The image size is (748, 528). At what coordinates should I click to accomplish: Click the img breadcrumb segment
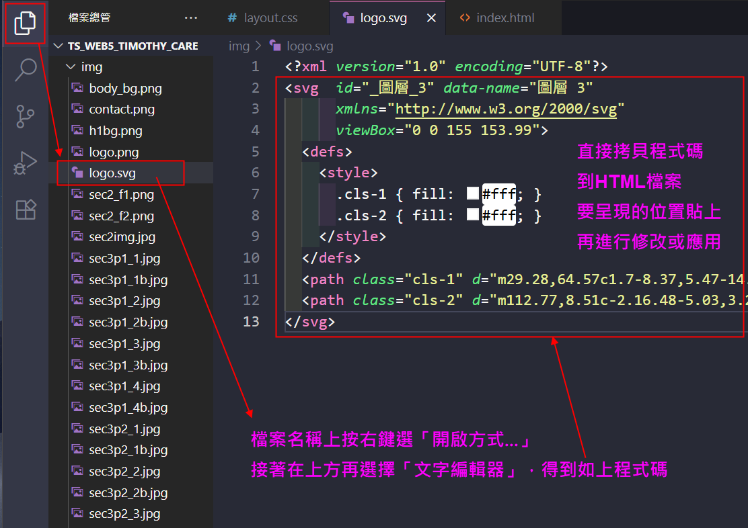239,46
